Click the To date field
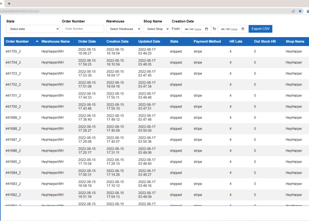Image resolution: width=309 pixels, height=221 pixels. 233,29
